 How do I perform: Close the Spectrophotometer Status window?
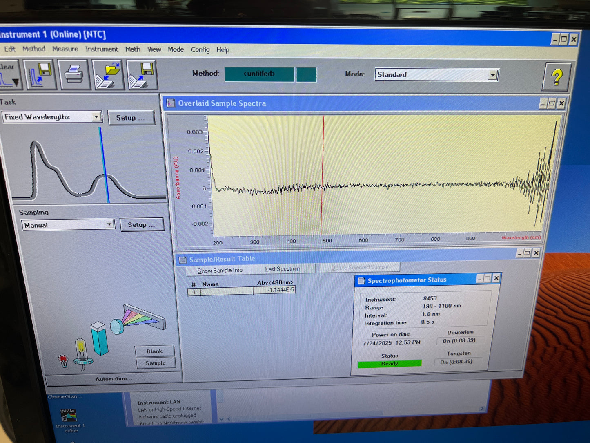pos(496,278)
